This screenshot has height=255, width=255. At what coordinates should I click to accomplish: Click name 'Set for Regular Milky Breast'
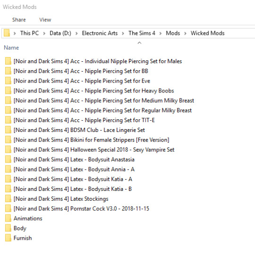point(158,110)
